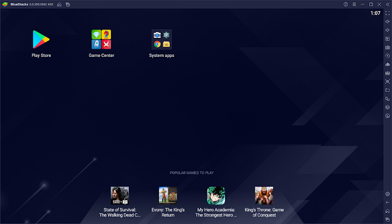Open the help question mark icon

click(345, 4)
